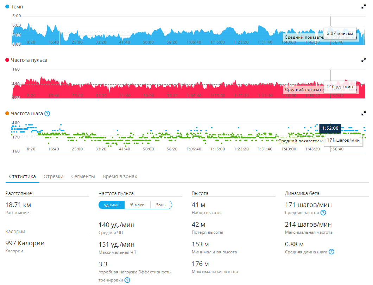Follow the Эффективность тренировки link

pos(154,272)
